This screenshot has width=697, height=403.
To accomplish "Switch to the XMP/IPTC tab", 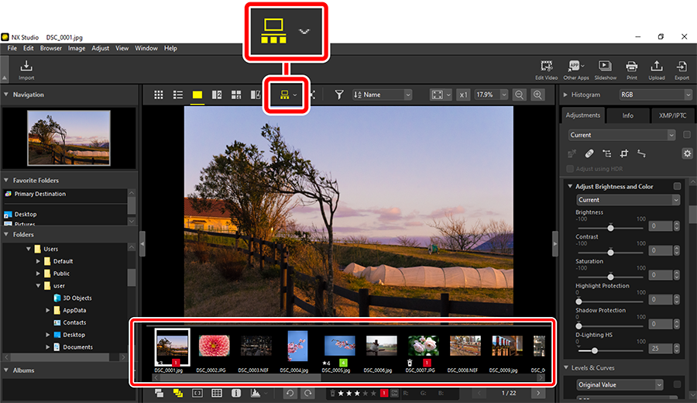I will pyautogui.click(x=672, y=115).
